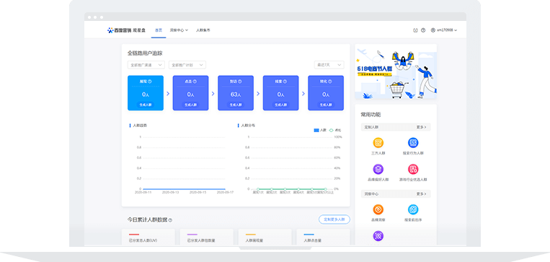This screenshot has height=262, width=550.
Task: Open the 游戏行业优选人群 red icon
Action: point(413,170)
